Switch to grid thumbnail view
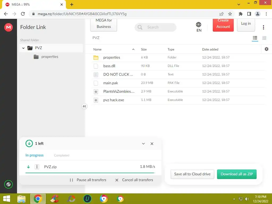Viewport: 272px width, 204px height. point(264,38)
